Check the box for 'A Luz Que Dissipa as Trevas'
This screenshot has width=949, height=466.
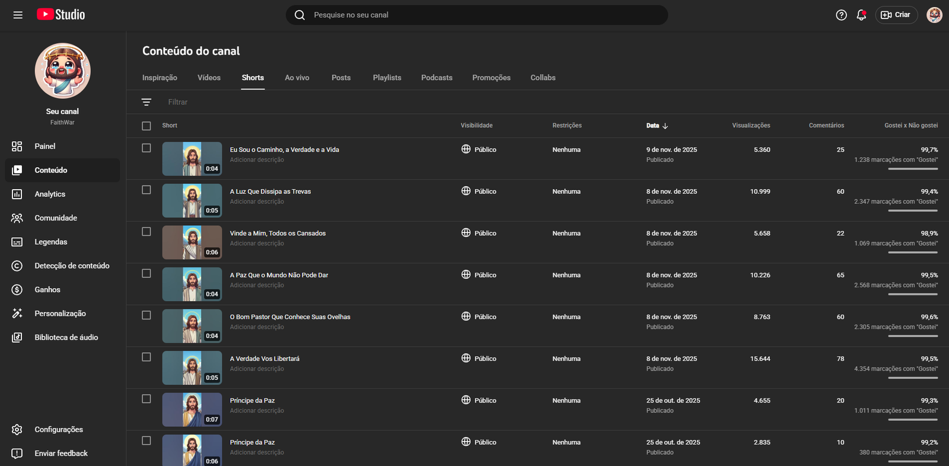pos(147,190)
